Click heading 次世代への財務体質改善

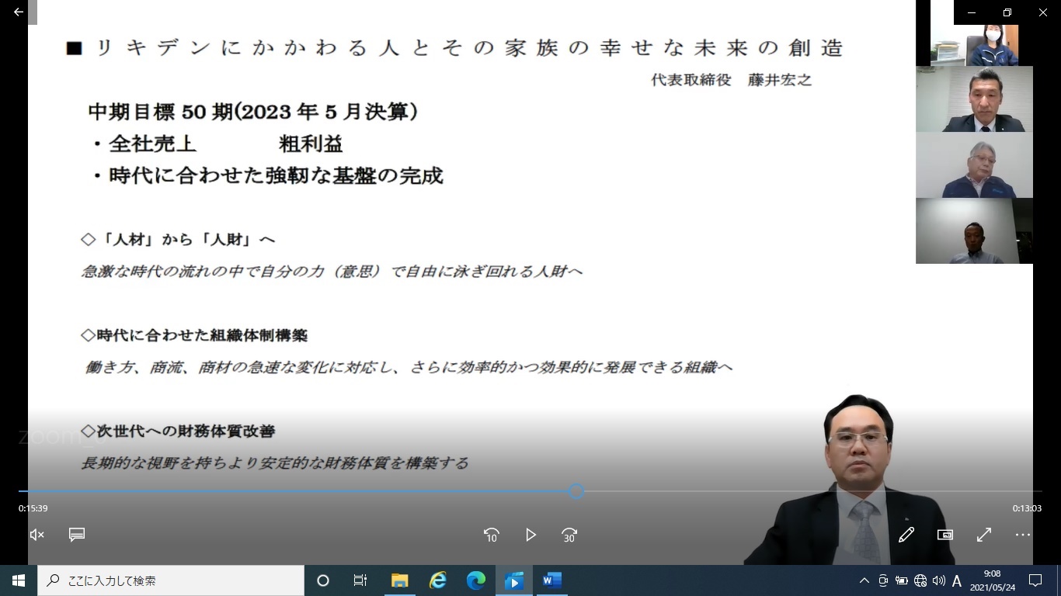[178, 431]
